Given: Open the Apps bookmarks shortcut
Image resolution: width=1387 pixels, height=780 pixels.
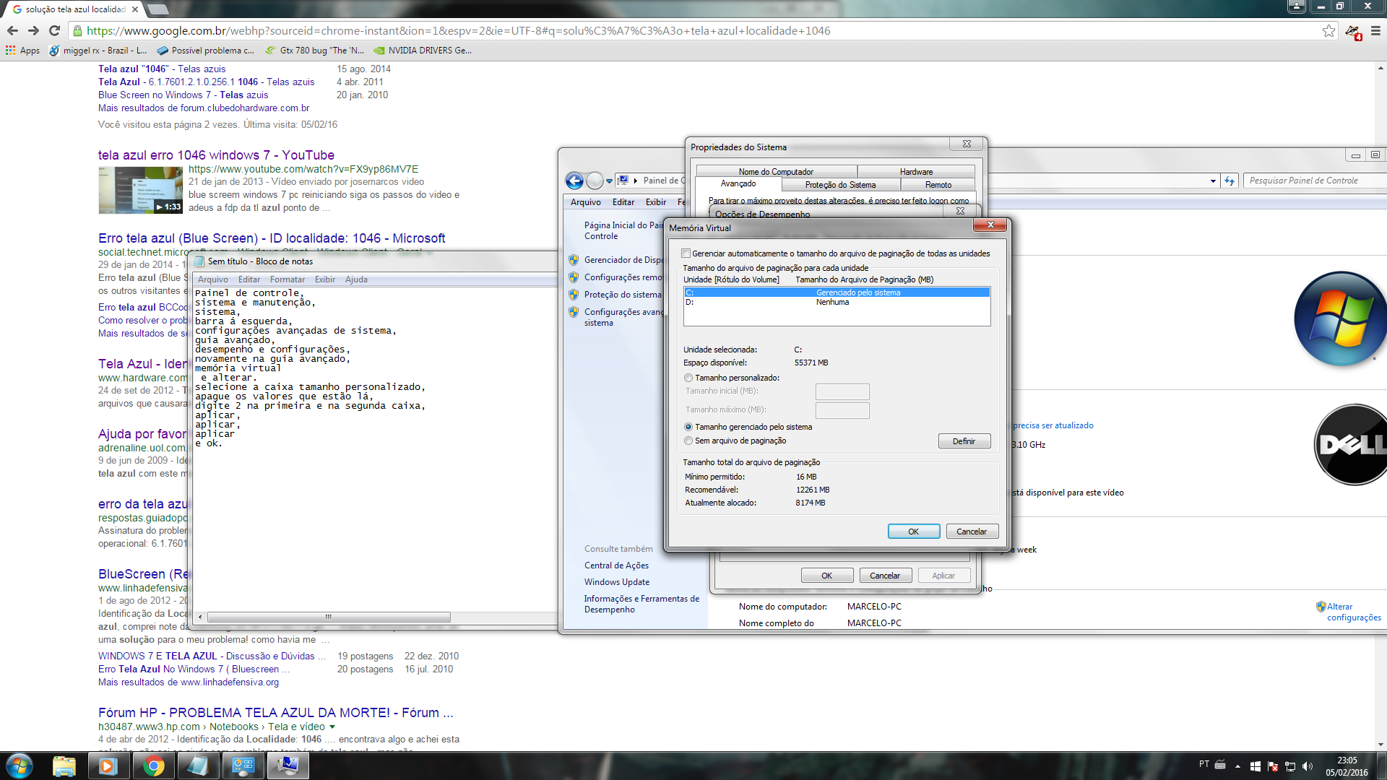Looking at the screenshot, I should (22, 51).
